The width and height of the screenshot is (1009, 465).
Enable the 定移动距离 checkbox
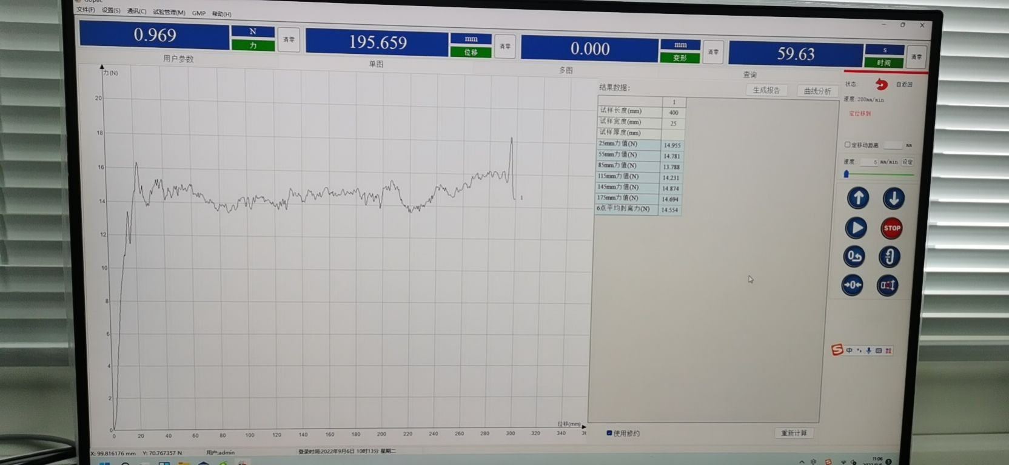(848, 145)
